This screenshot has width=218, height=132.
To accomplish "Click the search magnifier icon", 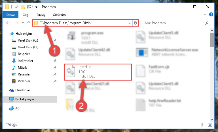I will pos(207,23).
